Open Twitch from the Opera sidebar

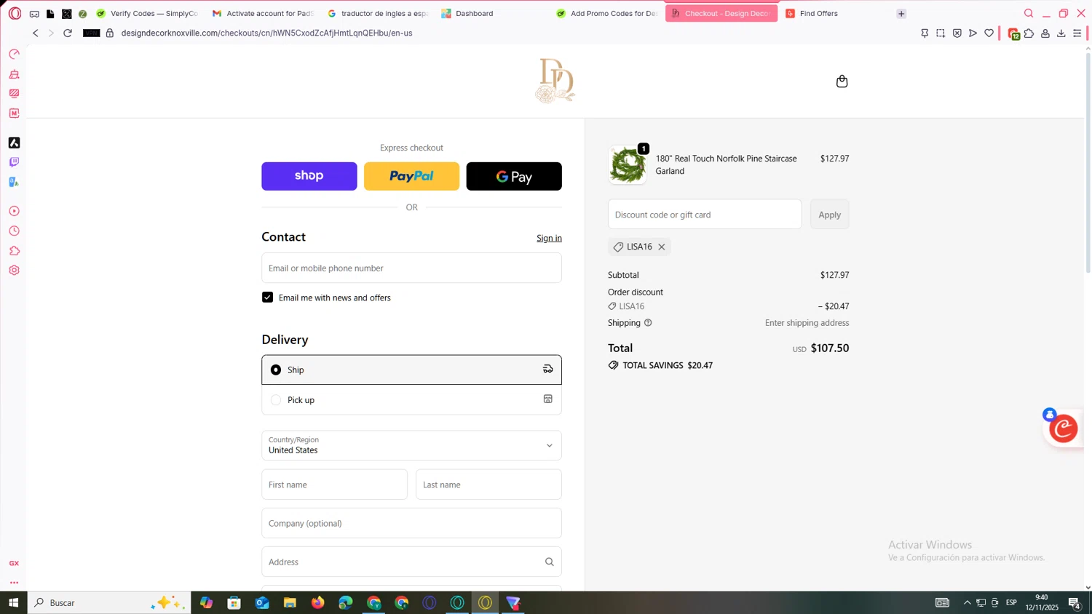click(x=14, y=162)
